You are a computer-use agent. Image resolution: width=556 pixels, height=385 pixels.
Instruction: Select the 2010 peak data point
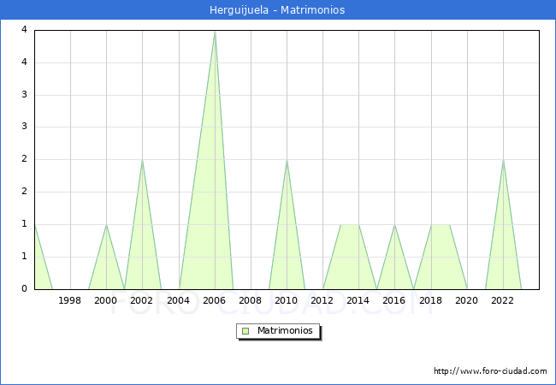(287, 160)
